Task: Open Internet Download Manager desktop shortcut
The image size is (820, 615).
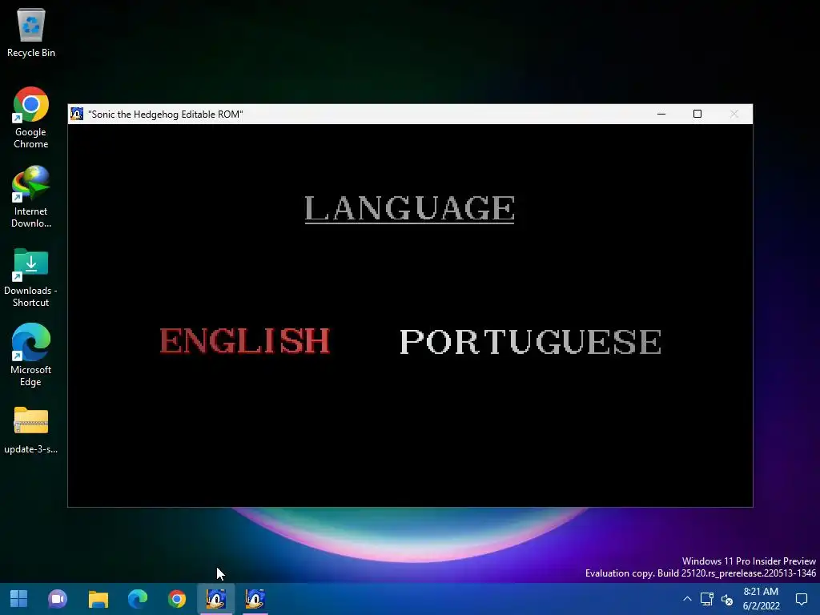Action: (31, 197)
